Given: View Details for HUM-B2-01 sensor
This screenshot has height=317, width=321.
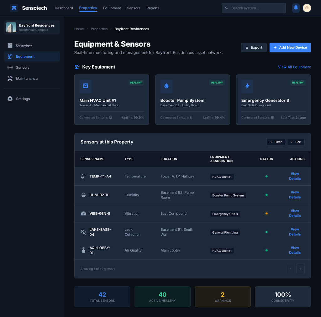Looking at the screenshot, I should 295,195.
